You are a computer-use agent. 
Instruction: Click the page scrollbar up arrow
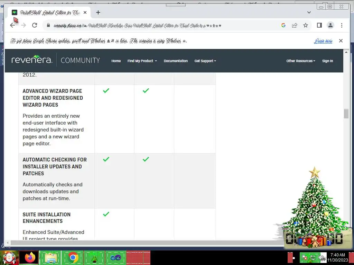(x=346, y=52)
